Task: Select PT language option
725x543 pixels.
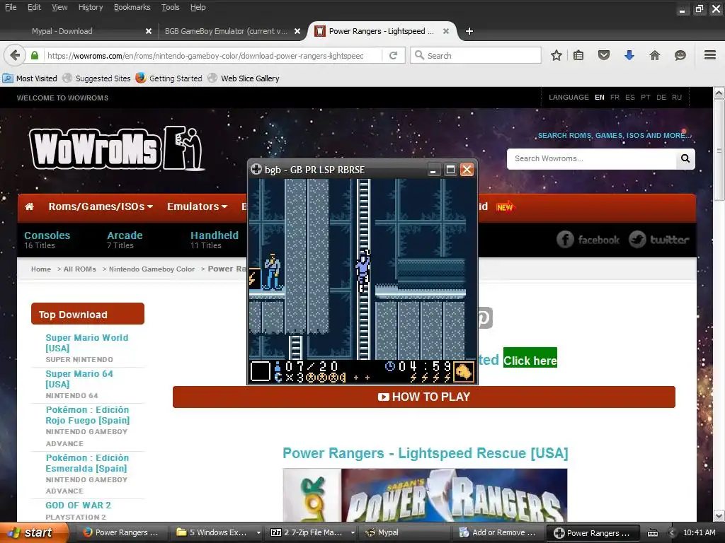Action: [x=646, y=98]
